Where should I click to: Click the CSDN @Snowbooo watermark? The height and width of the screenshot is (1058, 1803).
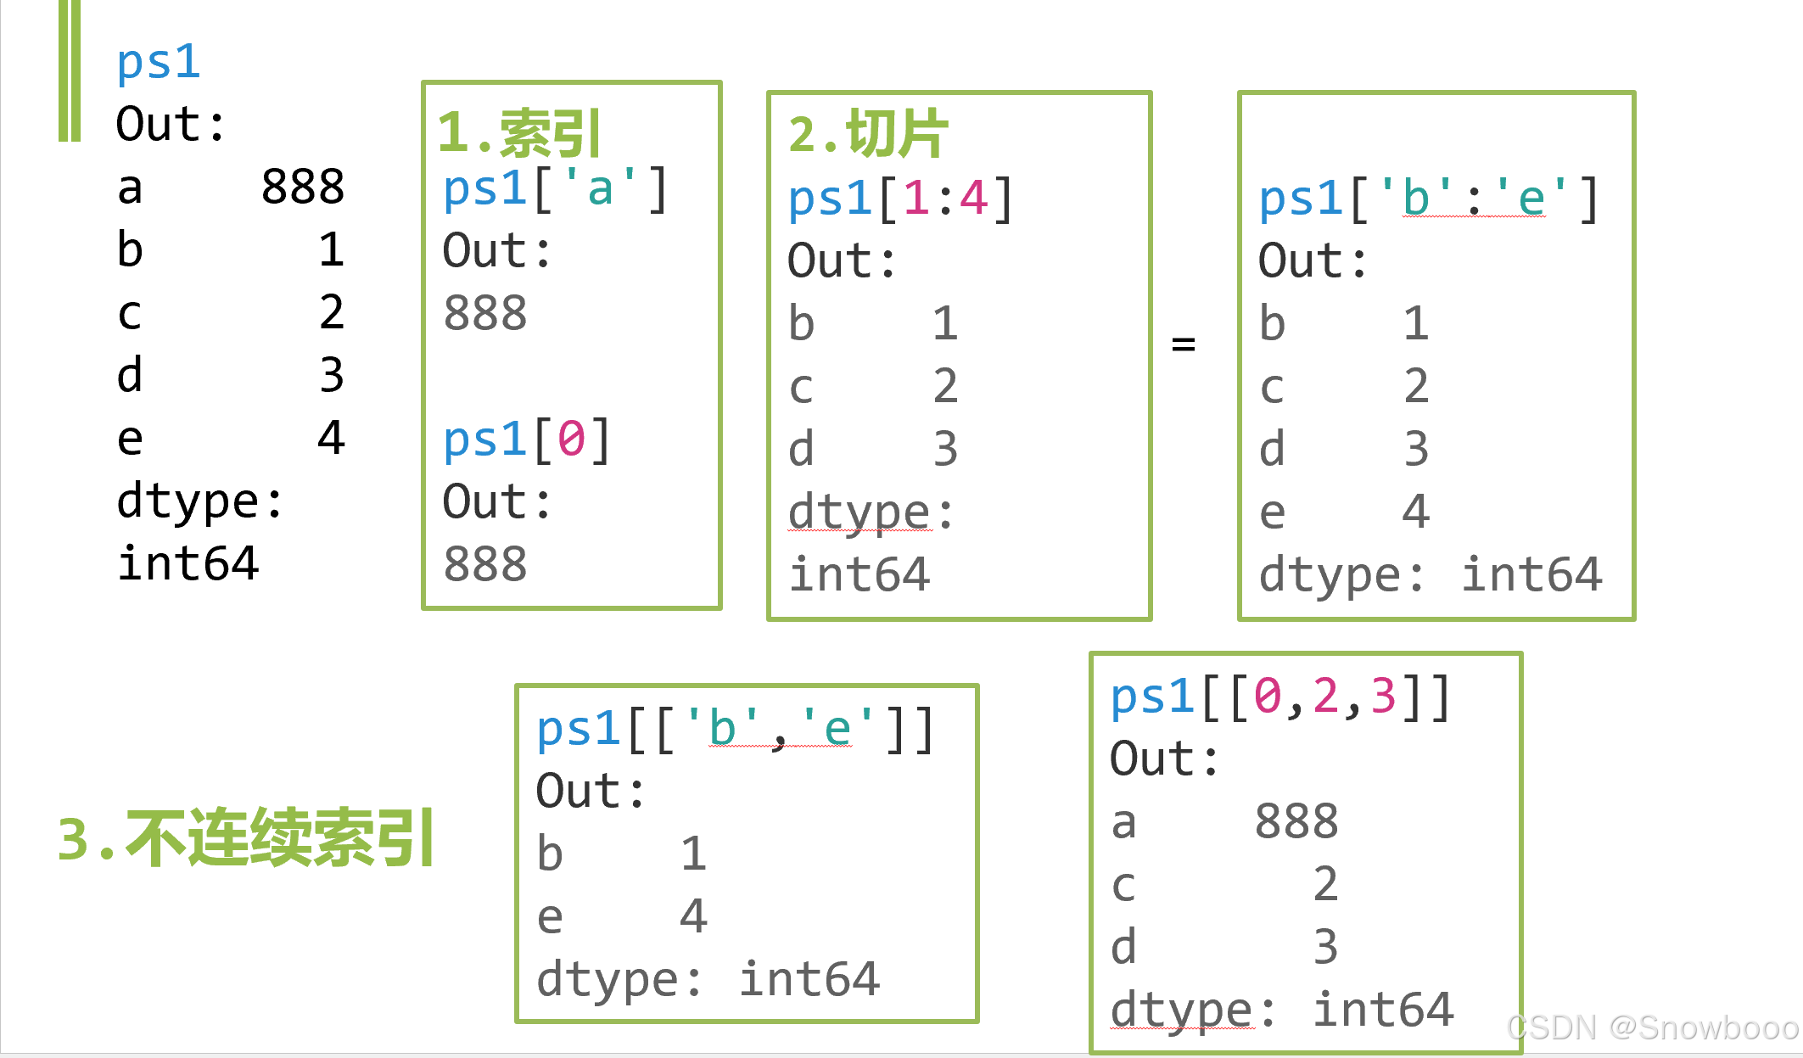(x=1653, y=1027)
